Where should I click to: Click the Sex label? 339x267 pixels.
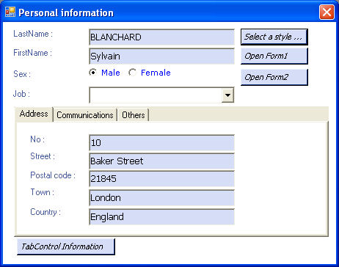(22, 74)
